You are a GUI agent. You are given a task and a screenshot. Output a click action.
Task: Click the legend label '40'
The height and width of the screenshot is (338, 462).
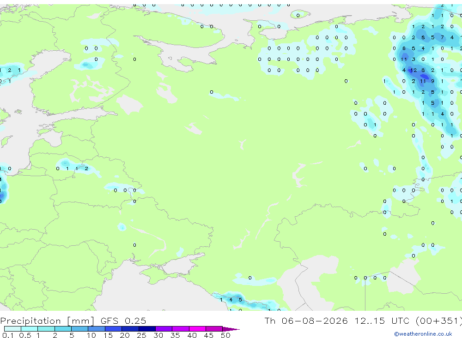point(192,335)
